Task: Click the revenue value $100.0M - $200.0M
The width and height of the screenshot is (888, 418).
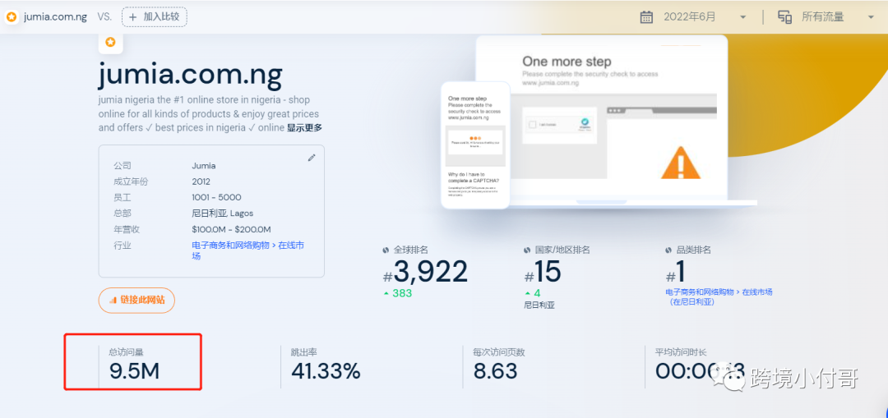Action: (x=232, y=229)
